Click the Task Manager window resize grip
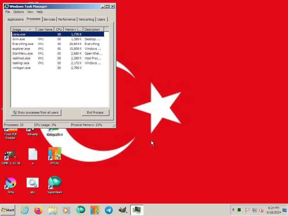 (114, 126)
